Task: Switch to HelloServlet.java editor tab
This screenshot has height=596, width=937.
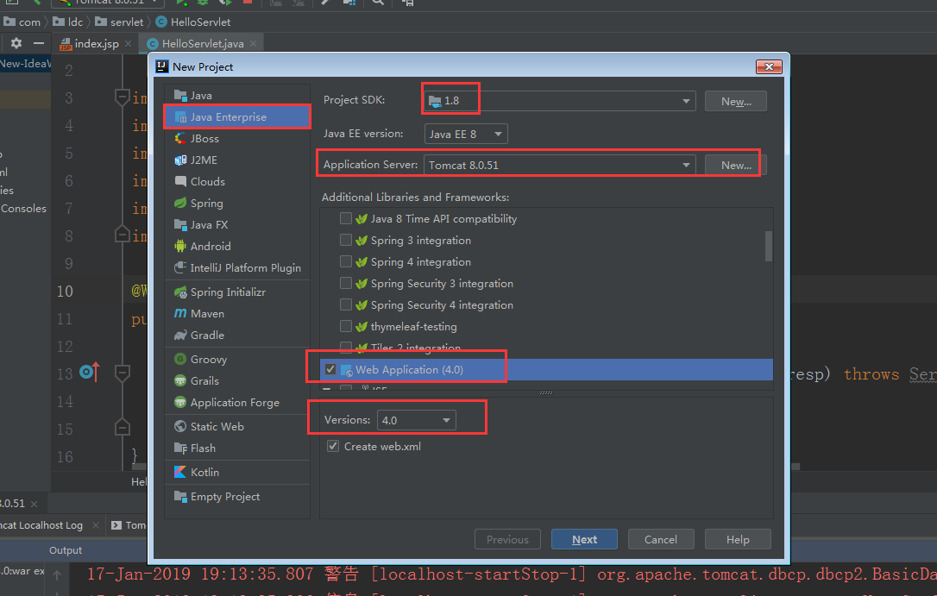Action: pos(203,44)
